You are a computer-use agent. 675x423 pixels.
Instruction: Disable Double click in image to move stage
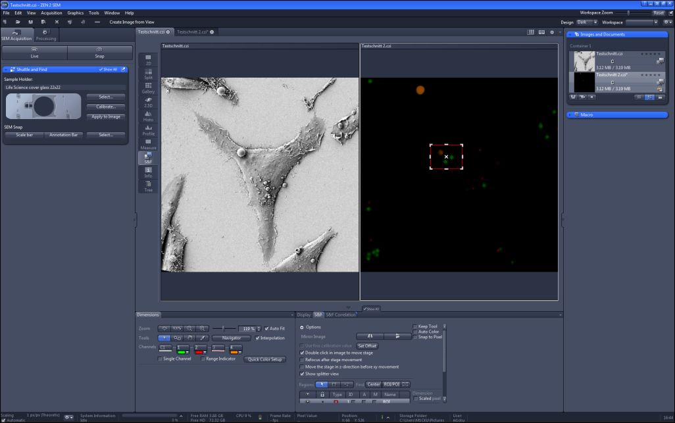[x=303, y=352]
